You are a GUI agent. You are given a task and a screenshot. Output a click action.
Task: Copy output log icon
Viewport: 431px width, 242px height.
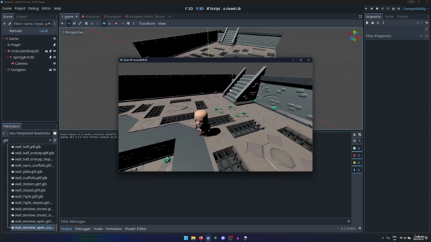pos(360,134)
